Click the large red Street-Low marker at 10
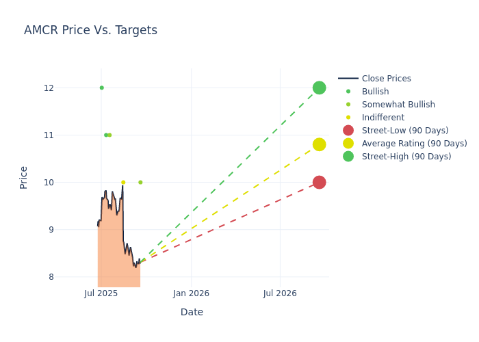The image size is (479, 342). 319,182
